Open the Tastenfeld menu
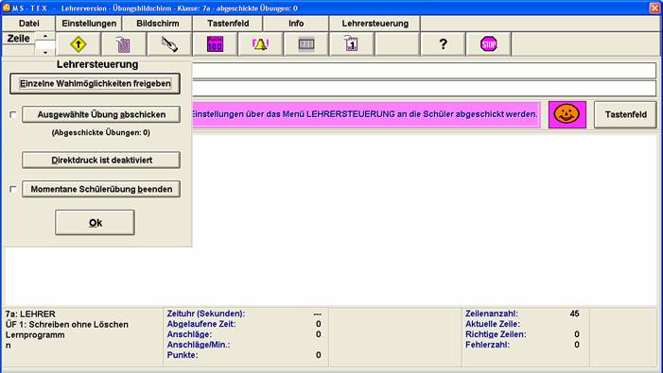 coord(228,24)
